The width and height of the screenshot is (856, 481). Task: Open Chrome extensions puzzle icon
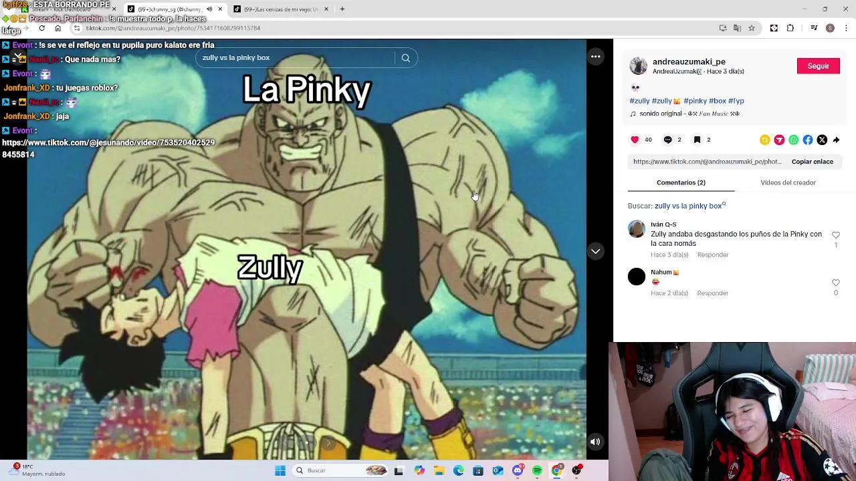790,28
